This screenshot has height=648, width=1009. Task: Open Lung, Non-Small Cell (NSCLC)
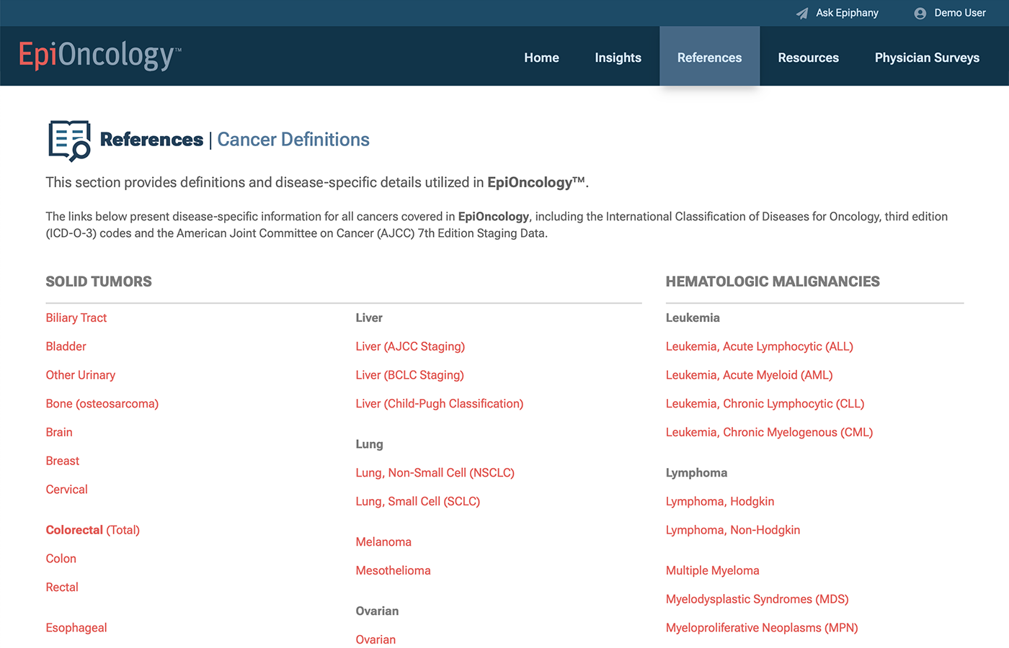(435, 472)
